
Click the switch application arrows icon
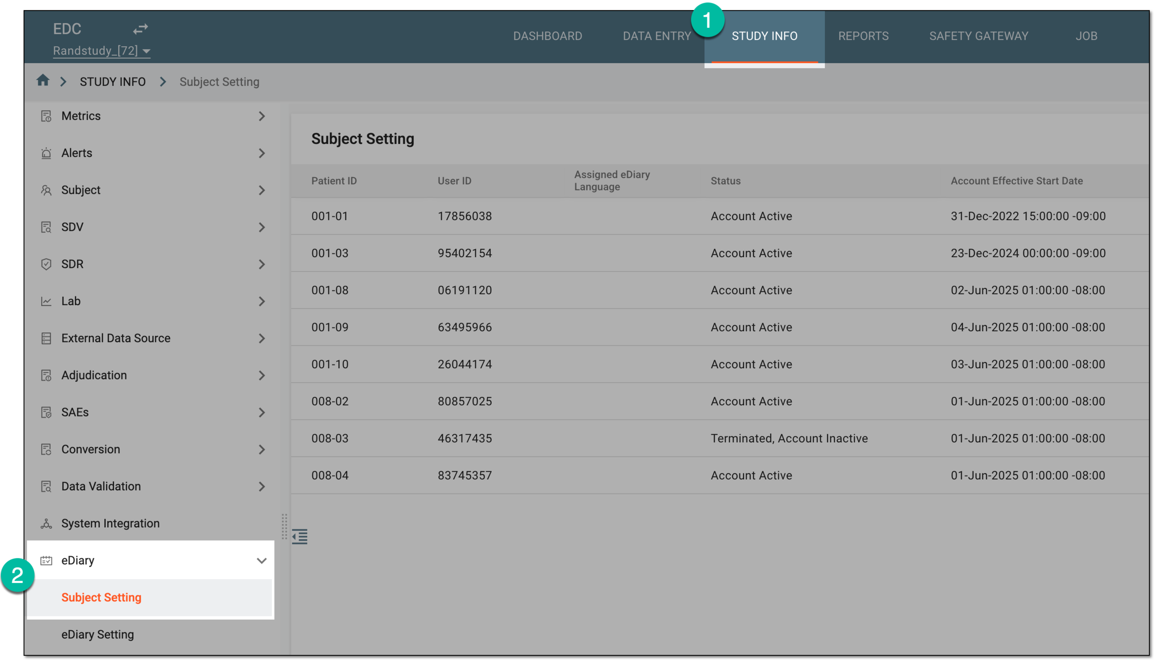tap(140, 29)
